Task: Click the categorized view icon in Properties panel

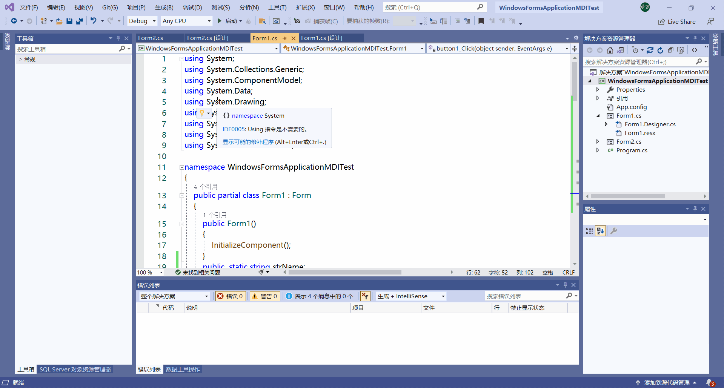Action: tap(589, 231)
